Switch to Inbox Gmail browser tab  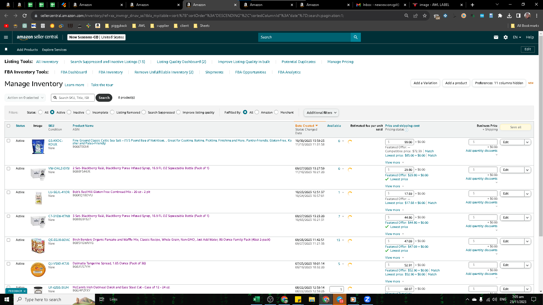(x=381, y=5)
